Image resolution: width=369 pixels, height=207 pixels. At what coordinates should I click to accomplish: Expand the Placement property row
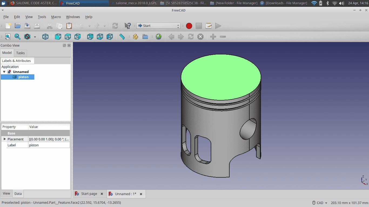(x=5, y=139)
